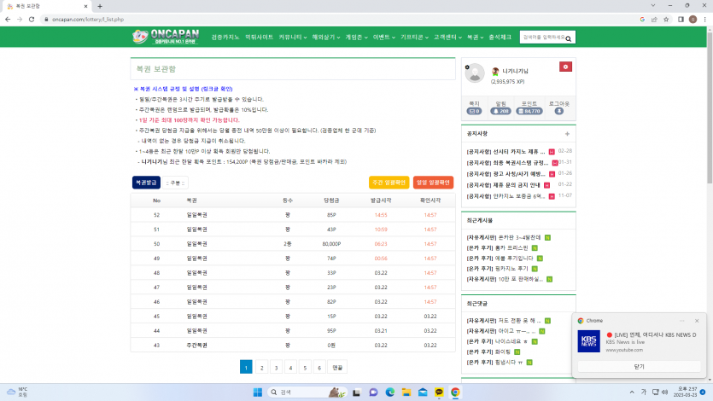This screenshot has height=401, width=713.
Task: Reload the page with browser refresh icon
Action: click(32, 20)
